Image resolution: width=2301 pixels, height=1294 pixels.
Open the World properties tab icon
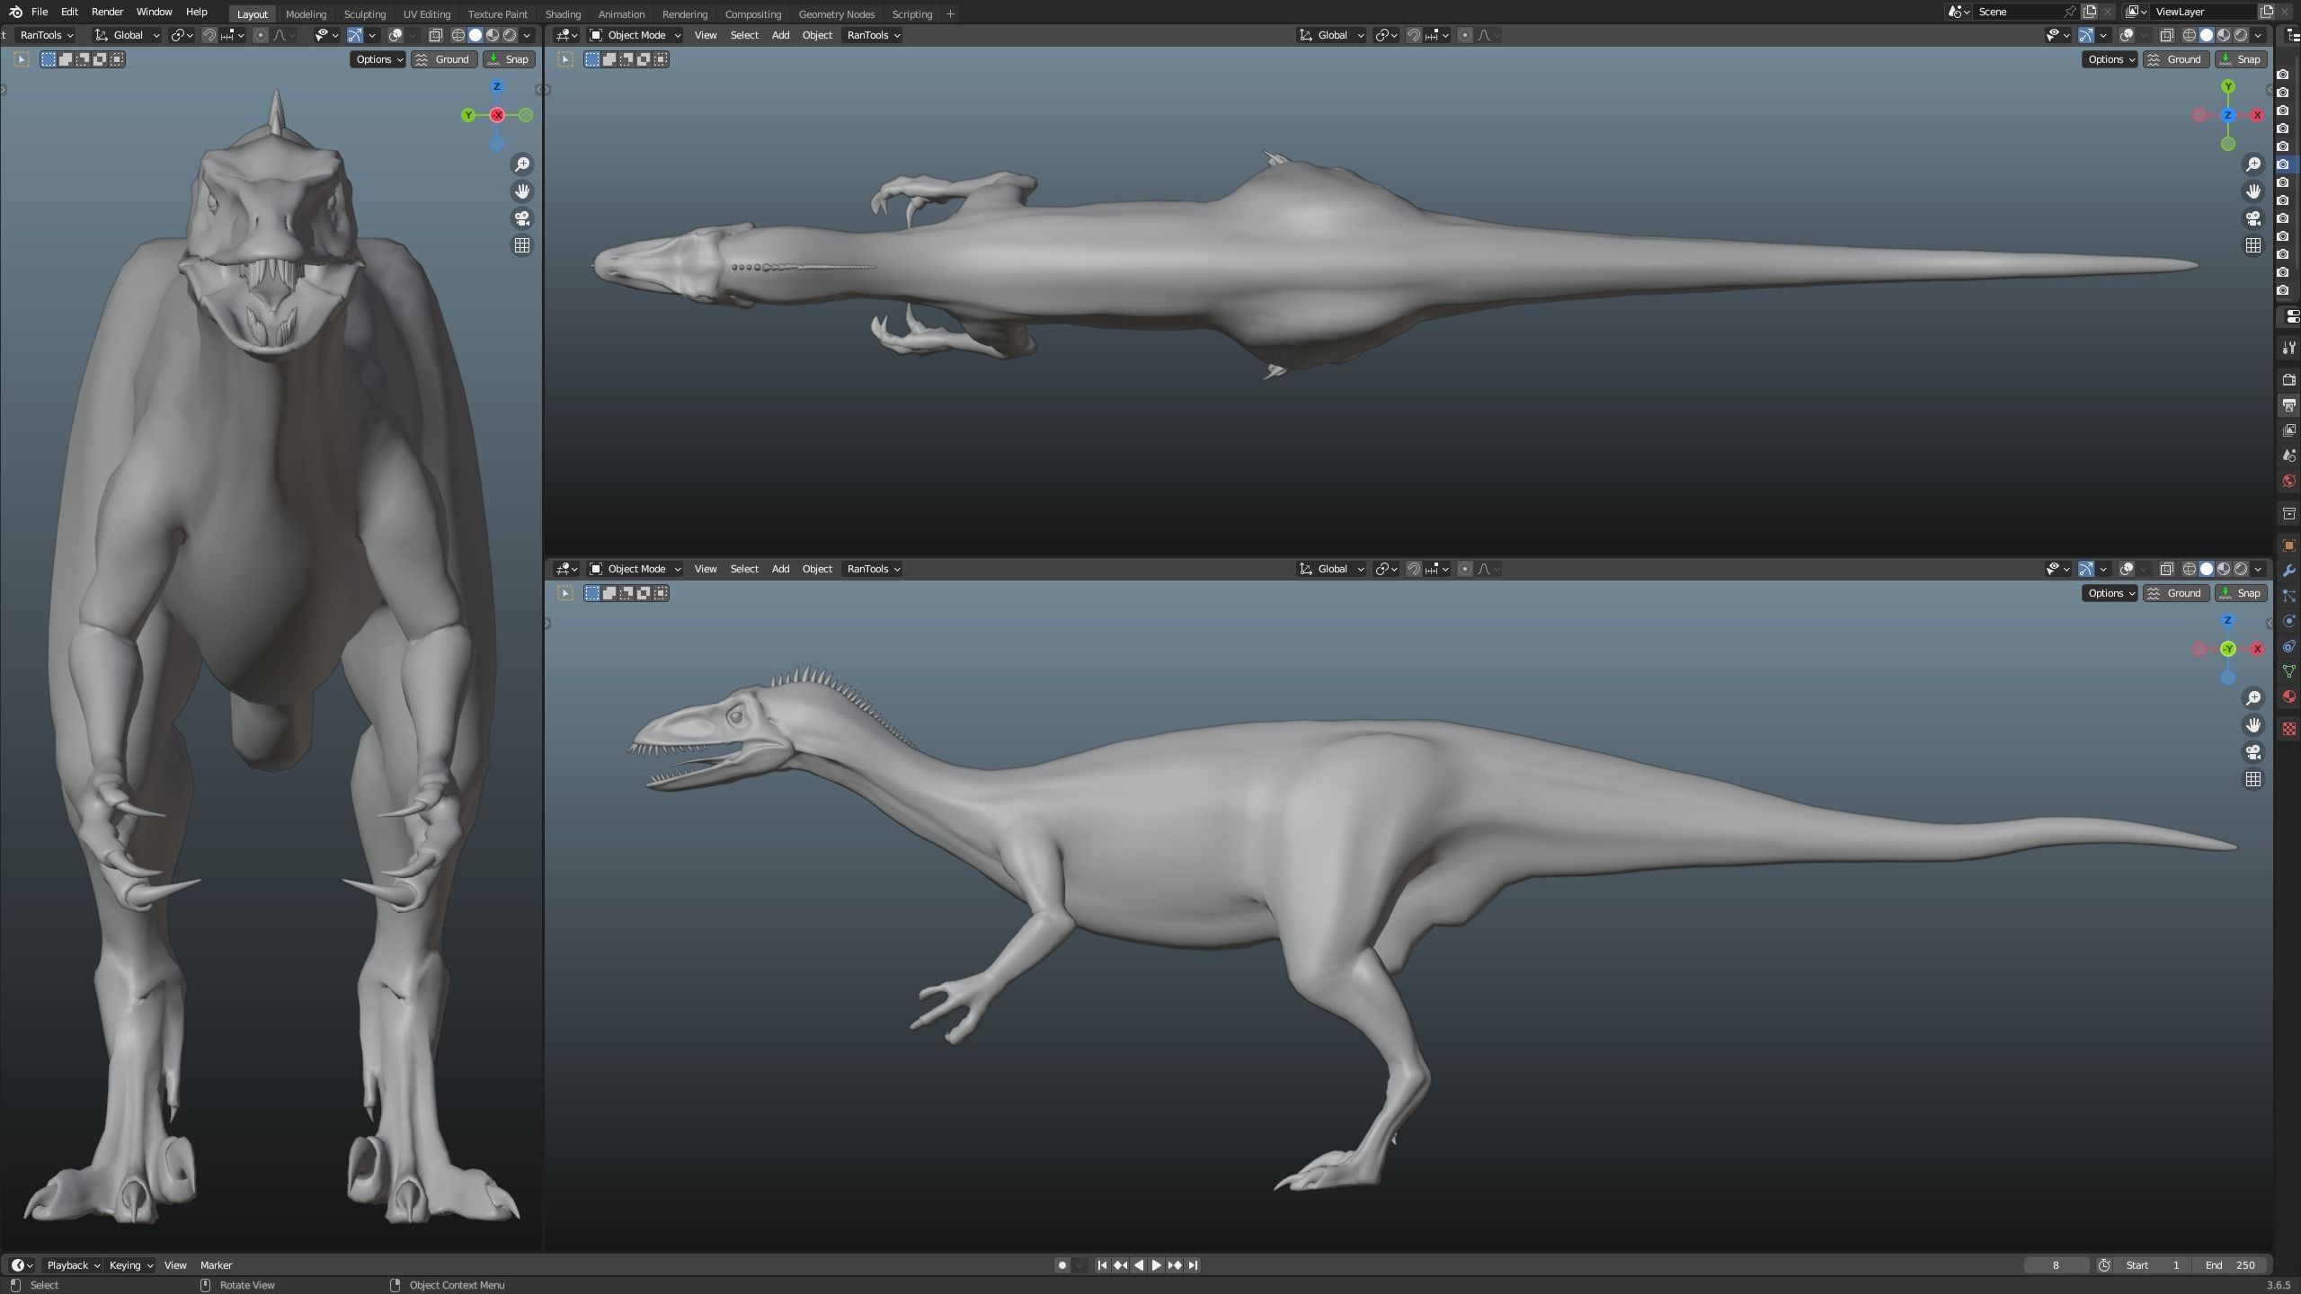2289,481
